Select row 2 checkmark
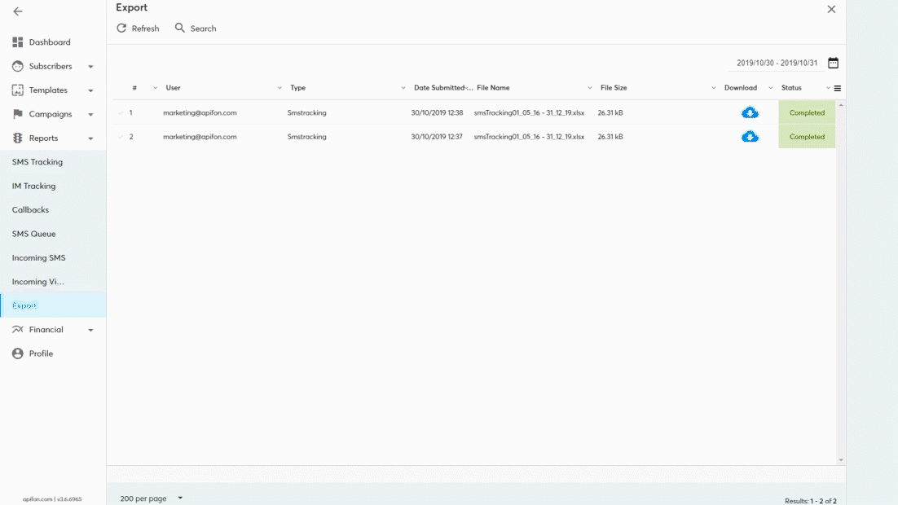The image size is (898, 505). [x=121, y=137]
